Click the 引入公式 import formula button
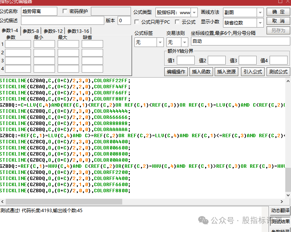The image size is (291, 232). coord(252,72)
